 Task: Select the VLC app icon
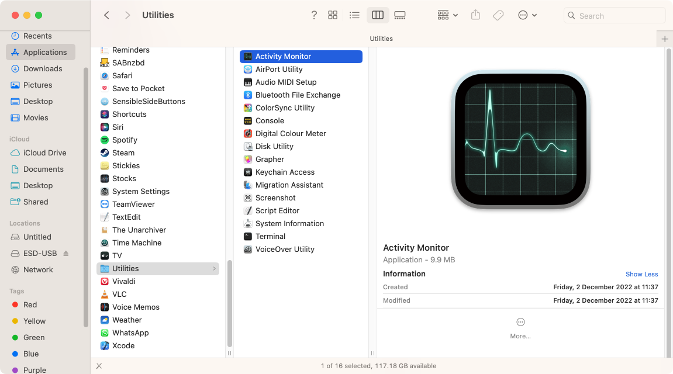(x=105, y=294)
